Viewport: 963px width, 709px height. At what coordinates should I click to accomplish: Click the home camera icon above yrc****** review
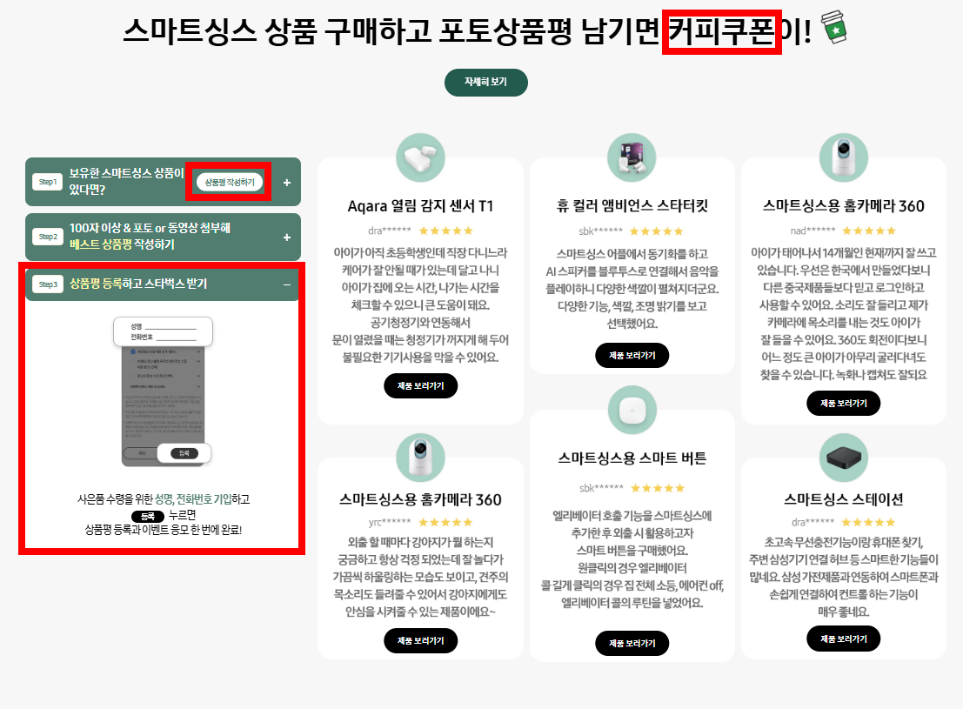421,458
